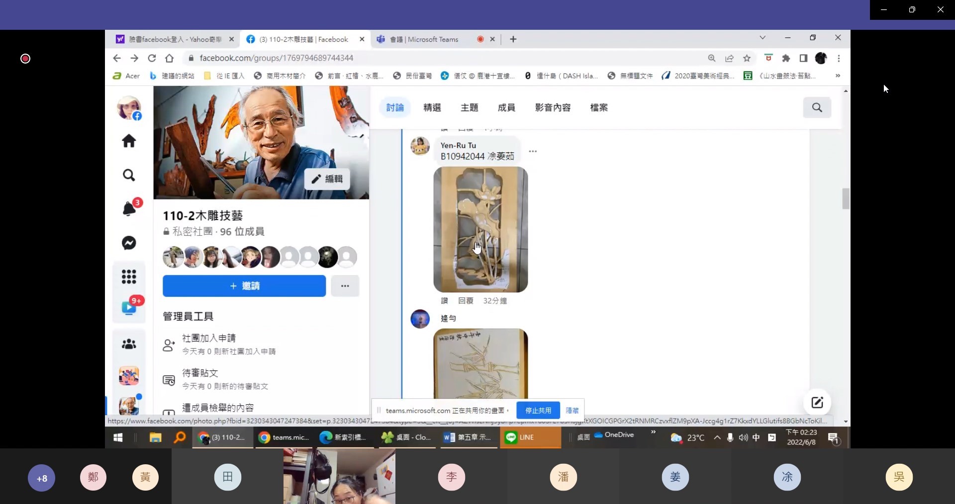
Task: Click the new message compose icon
Action: click(x=817, y=403)
